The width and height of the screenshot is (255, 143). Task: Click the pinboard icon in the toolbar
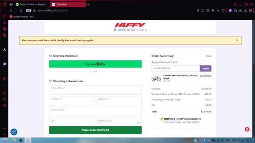(198, 11)
